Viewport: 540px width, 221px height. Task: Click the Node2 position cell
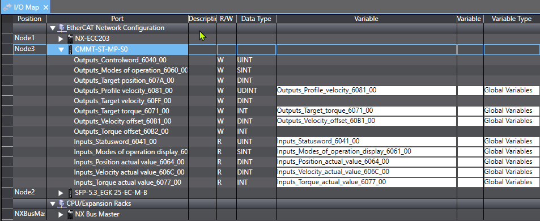[x=29, y=193]
